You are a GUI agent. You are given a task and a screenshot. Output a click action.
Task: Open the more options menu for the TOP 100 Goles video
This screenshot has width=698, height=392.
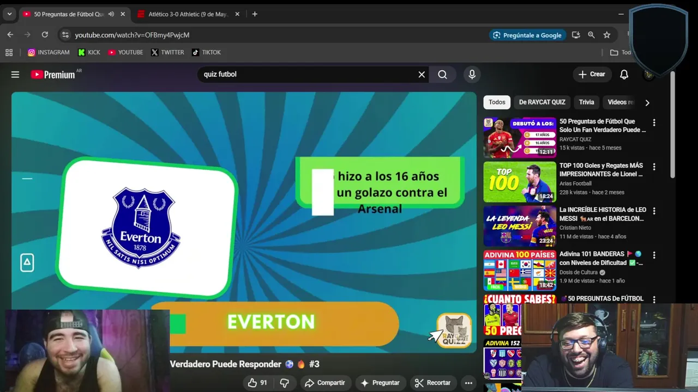pos(654,167)
